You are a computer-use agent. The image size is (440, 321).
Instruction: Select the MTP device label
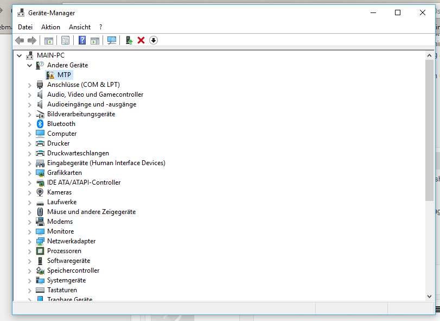[64, 75]
